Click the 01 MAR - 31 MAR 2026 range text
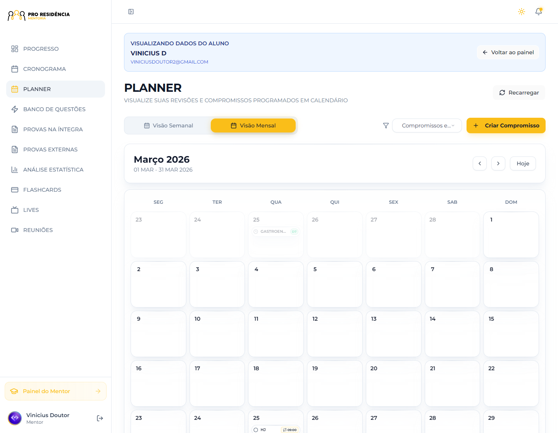Image resolution: width=558 pixels, height=433 pixels. pyautogui.click(x=163, y=170)
